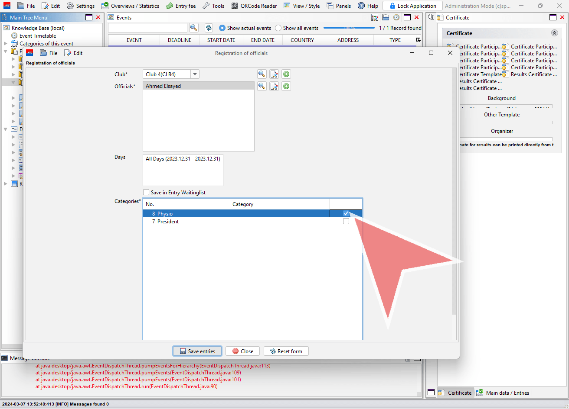The image size is (569, 409).
Task: Click the Save entries button
Action: (197, 351)
